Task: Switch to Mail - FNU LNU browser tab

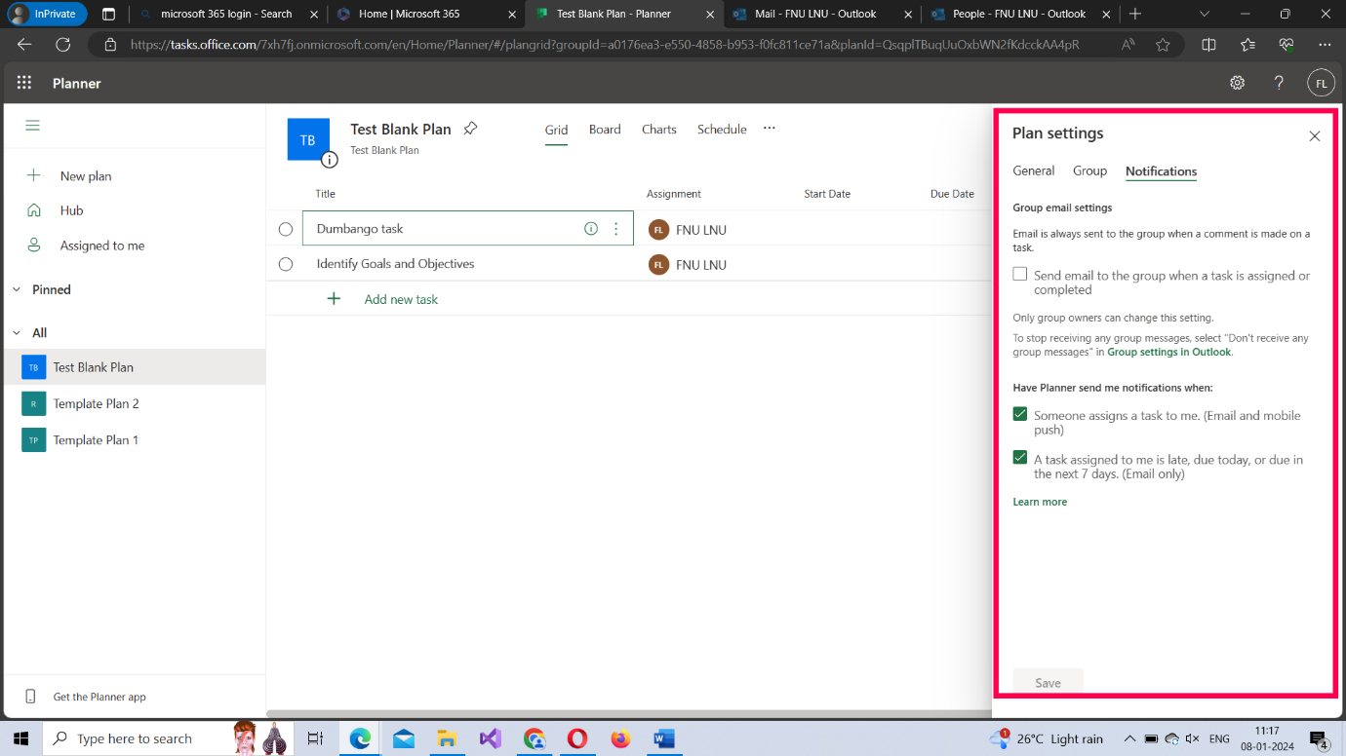Action: (822, 14)
